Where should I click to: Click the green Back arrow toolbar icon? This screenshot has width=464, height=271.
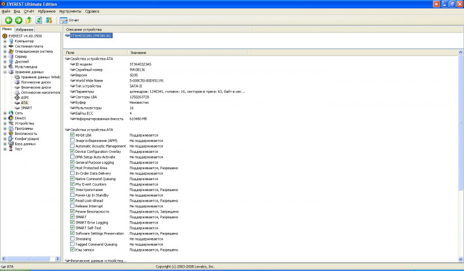[x=9, y=20]
